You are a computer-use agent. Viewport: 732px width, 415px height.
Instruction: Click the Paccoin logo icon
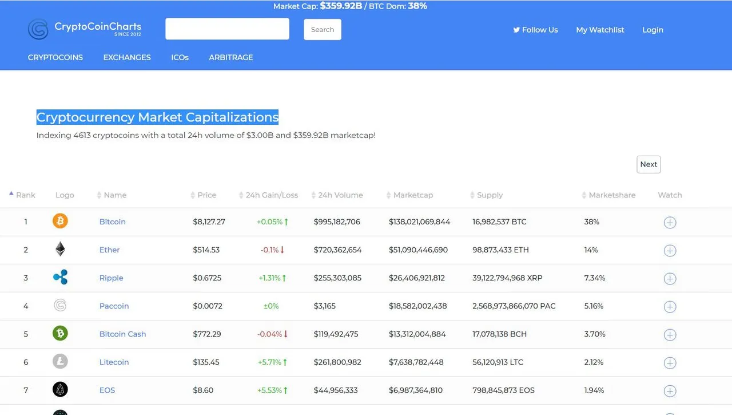(60, 305)
